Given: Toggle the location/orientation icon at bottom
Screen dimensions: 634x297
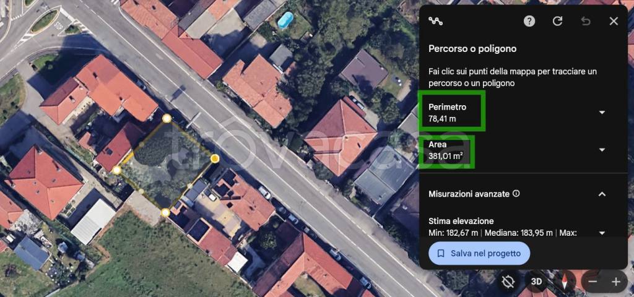Looking at the screenshot, I should pyautogui.click(x=508, y=282).
